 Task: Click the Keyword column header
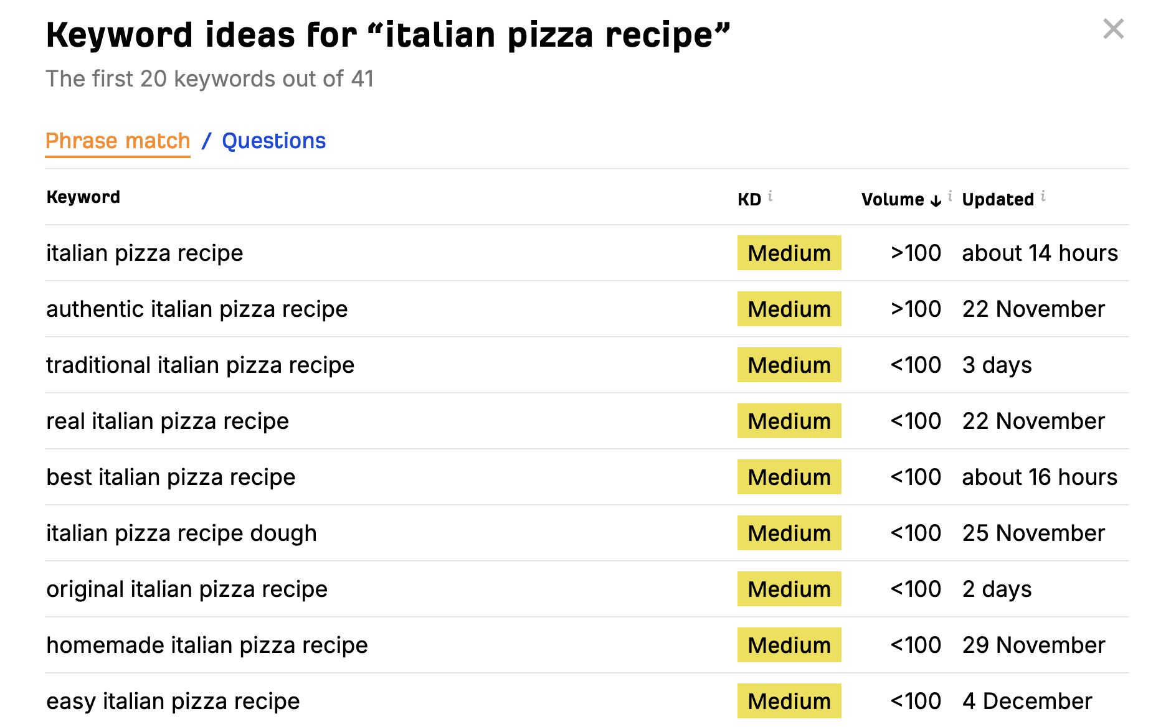click(83, 197)
